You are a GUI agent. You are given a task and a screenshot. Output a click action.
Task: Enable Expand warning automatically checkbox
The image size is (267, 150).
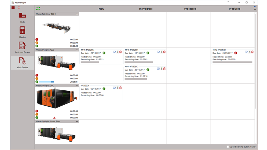pos(228,147)
